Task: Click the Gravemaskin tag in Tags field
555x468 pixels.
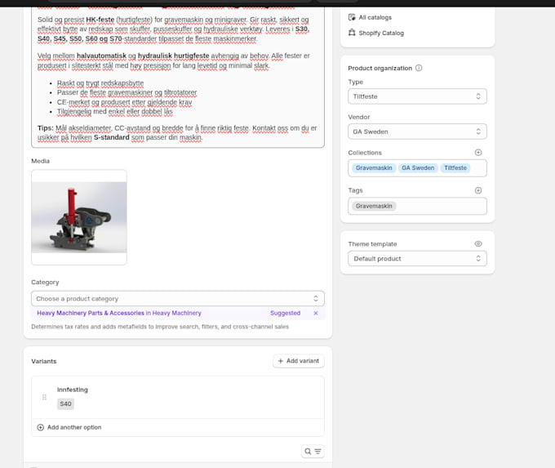Action: 374,206
